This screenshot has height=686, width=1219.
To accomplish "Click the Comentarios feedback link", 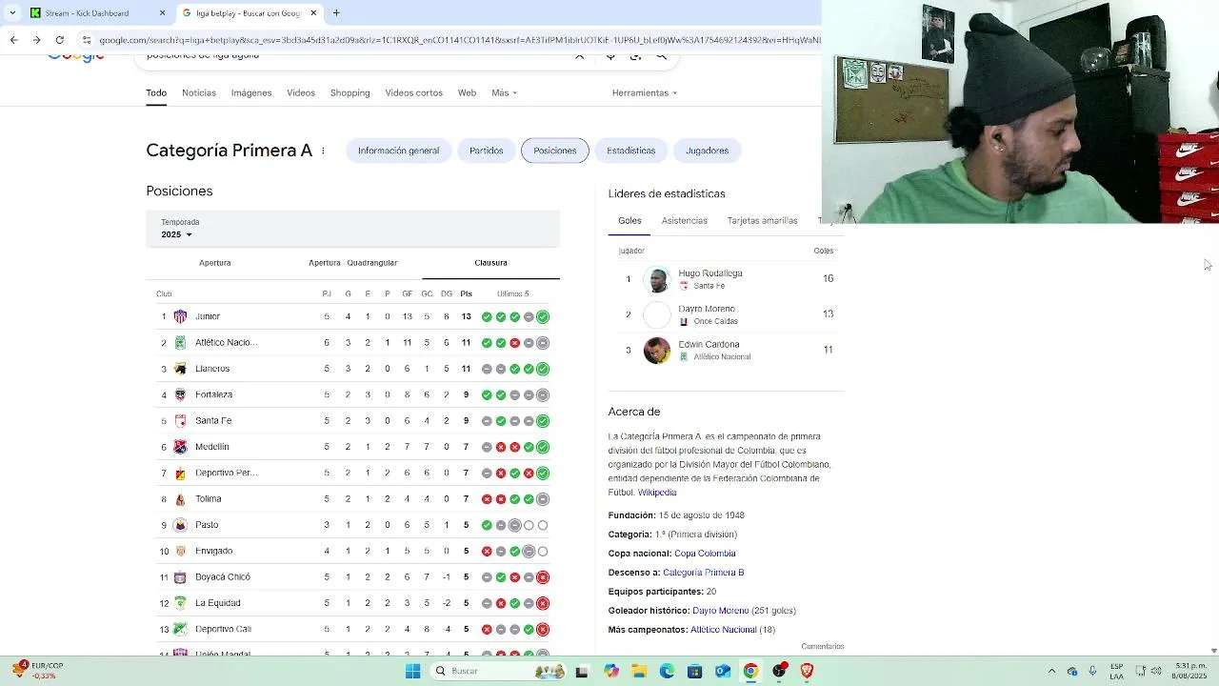I will (823, 647).
